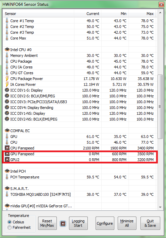Select the Intel CPU #0 chip icon
This screenshot has width=166, height=238.
[x=7, y=49]
